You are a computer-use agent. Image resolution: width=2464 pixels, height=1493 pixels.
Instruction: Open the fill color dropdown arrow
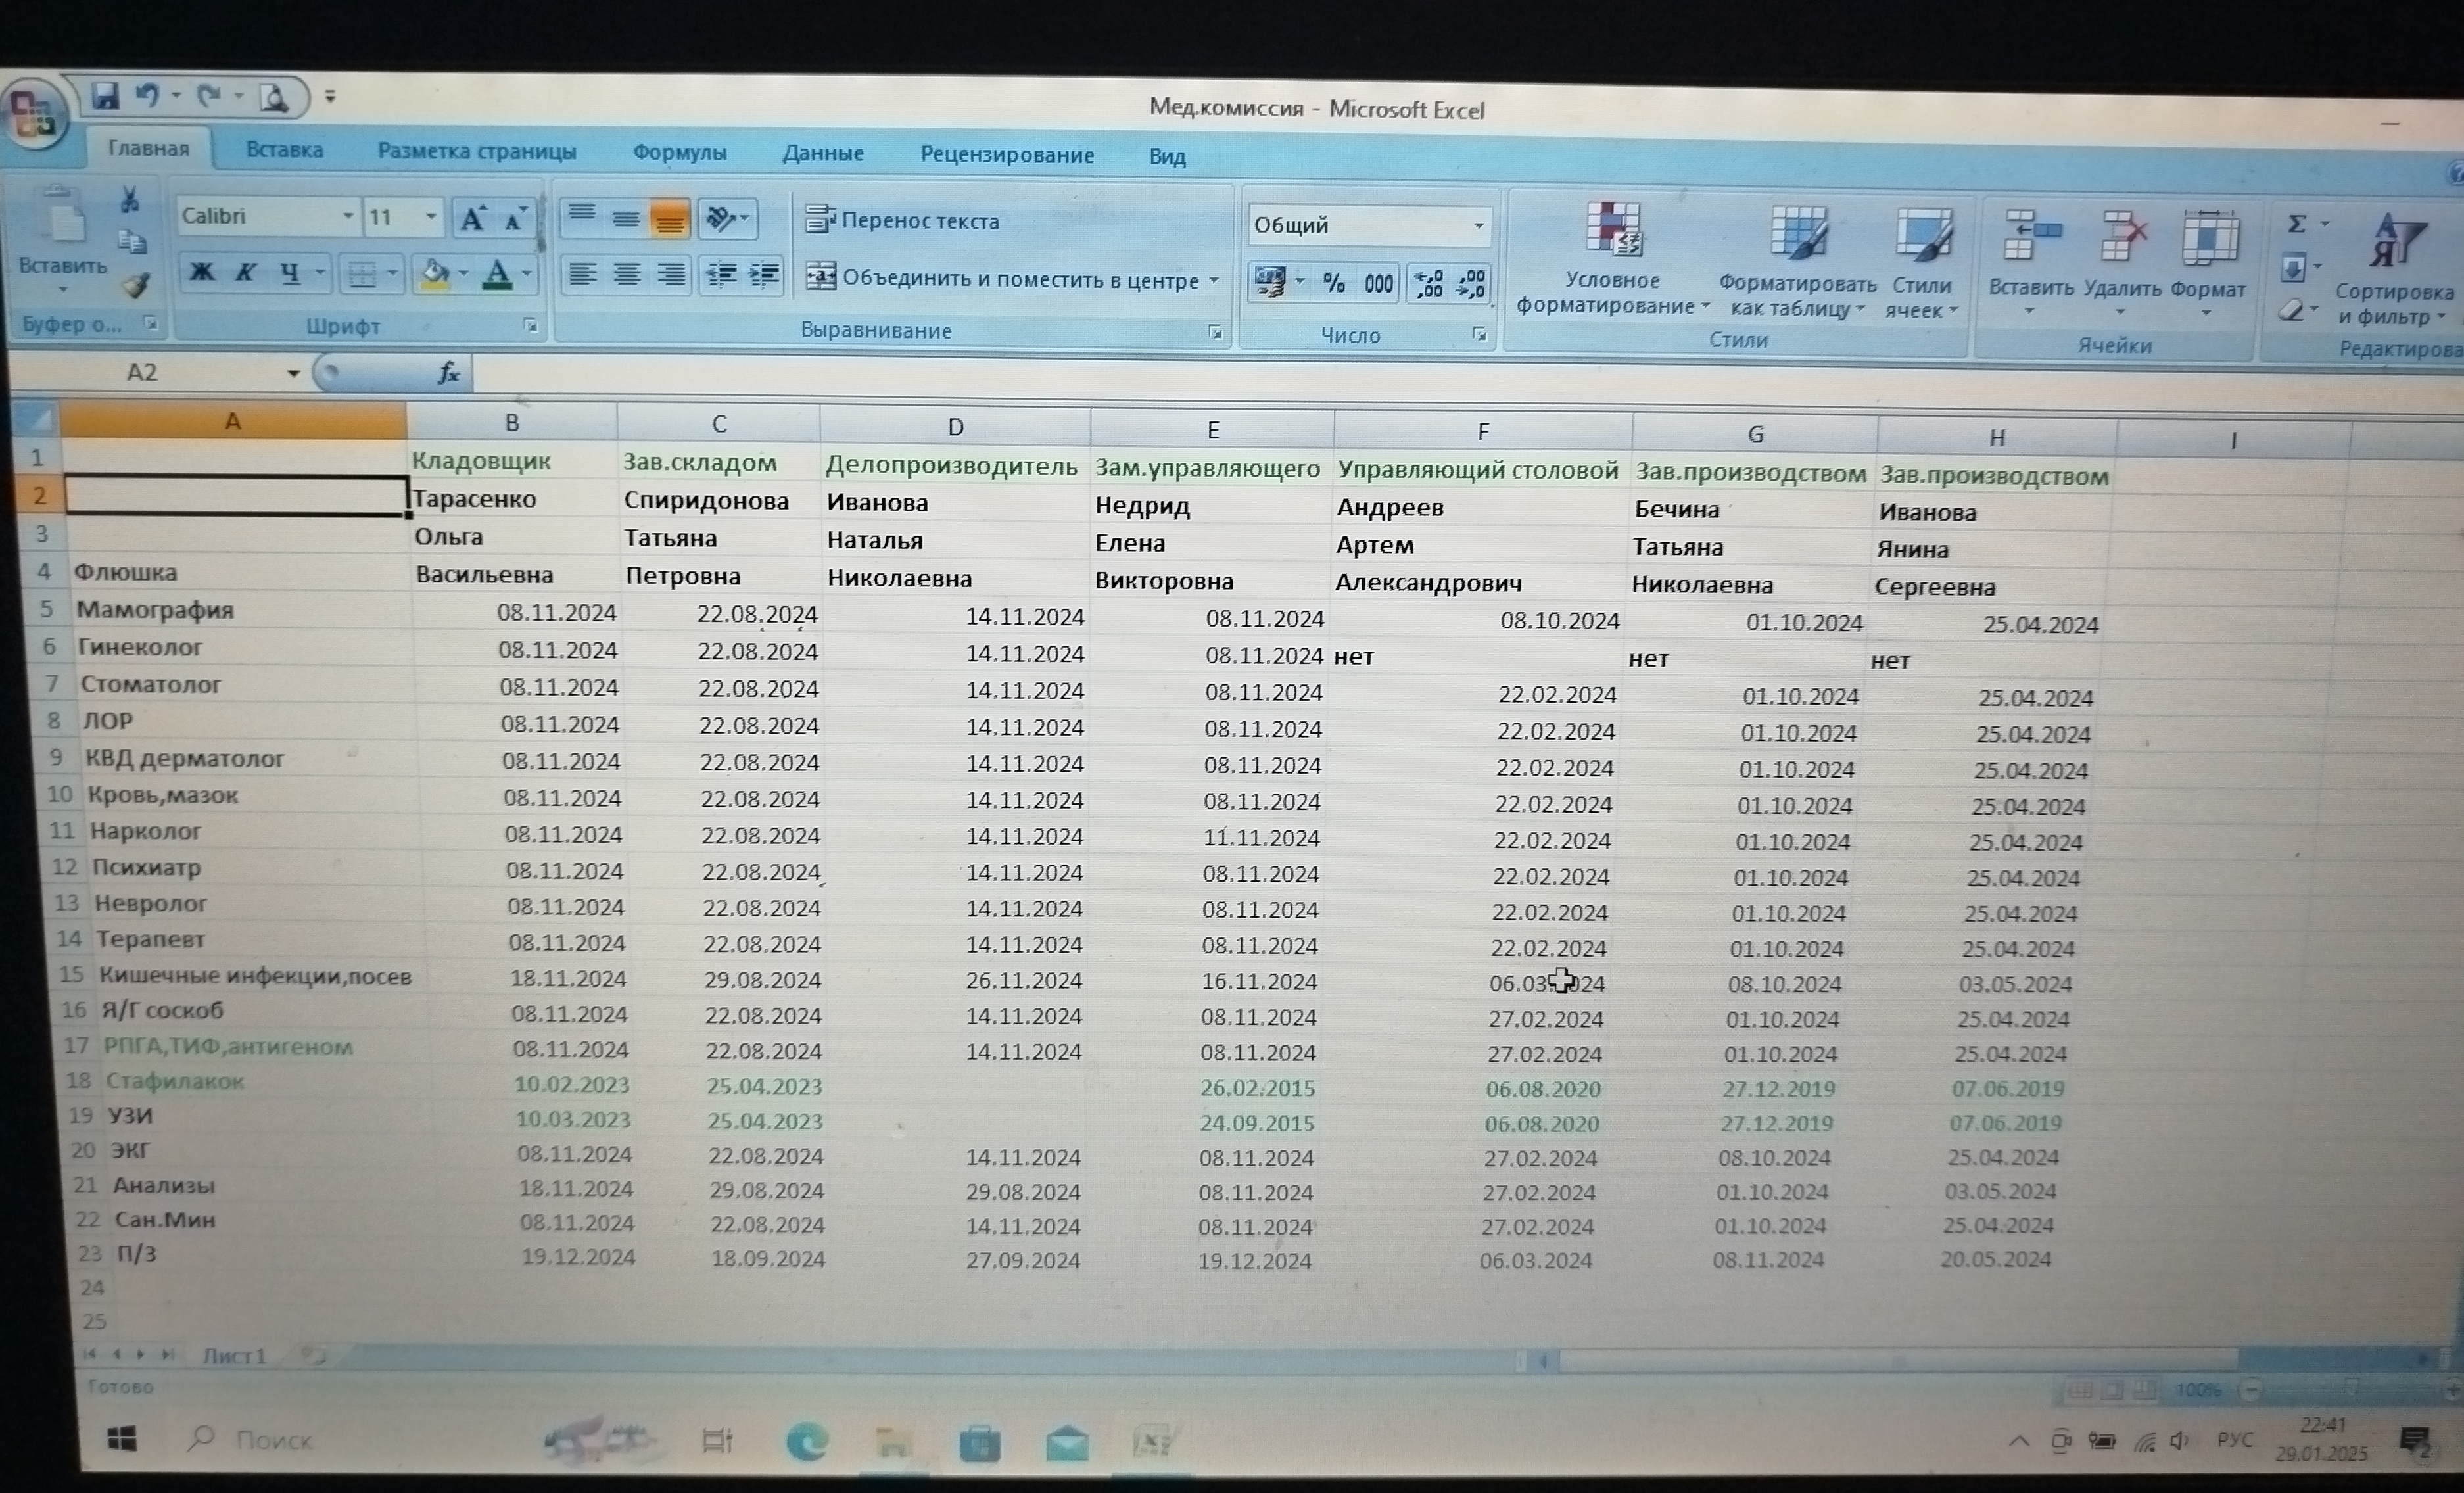[463, 274]
